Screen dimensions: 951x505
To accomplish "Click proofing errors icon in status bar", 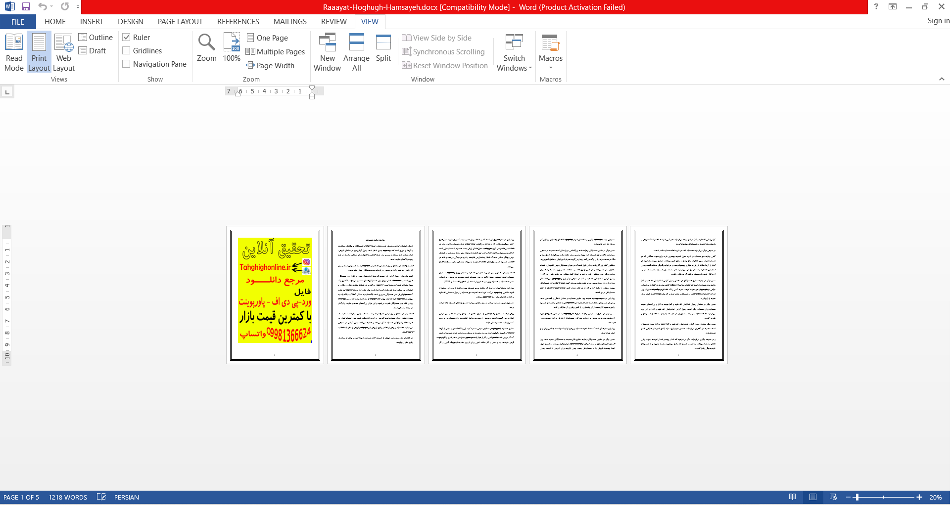I will [x=101, y=497].
